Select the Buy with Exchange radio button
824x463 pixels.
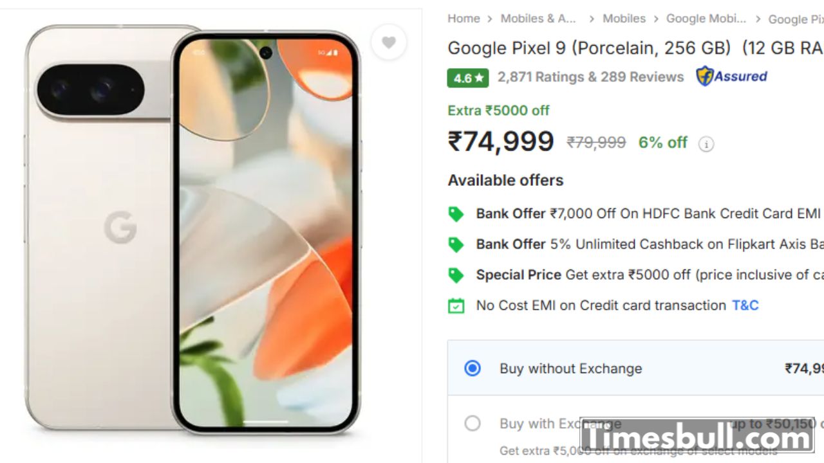[473, 423]
